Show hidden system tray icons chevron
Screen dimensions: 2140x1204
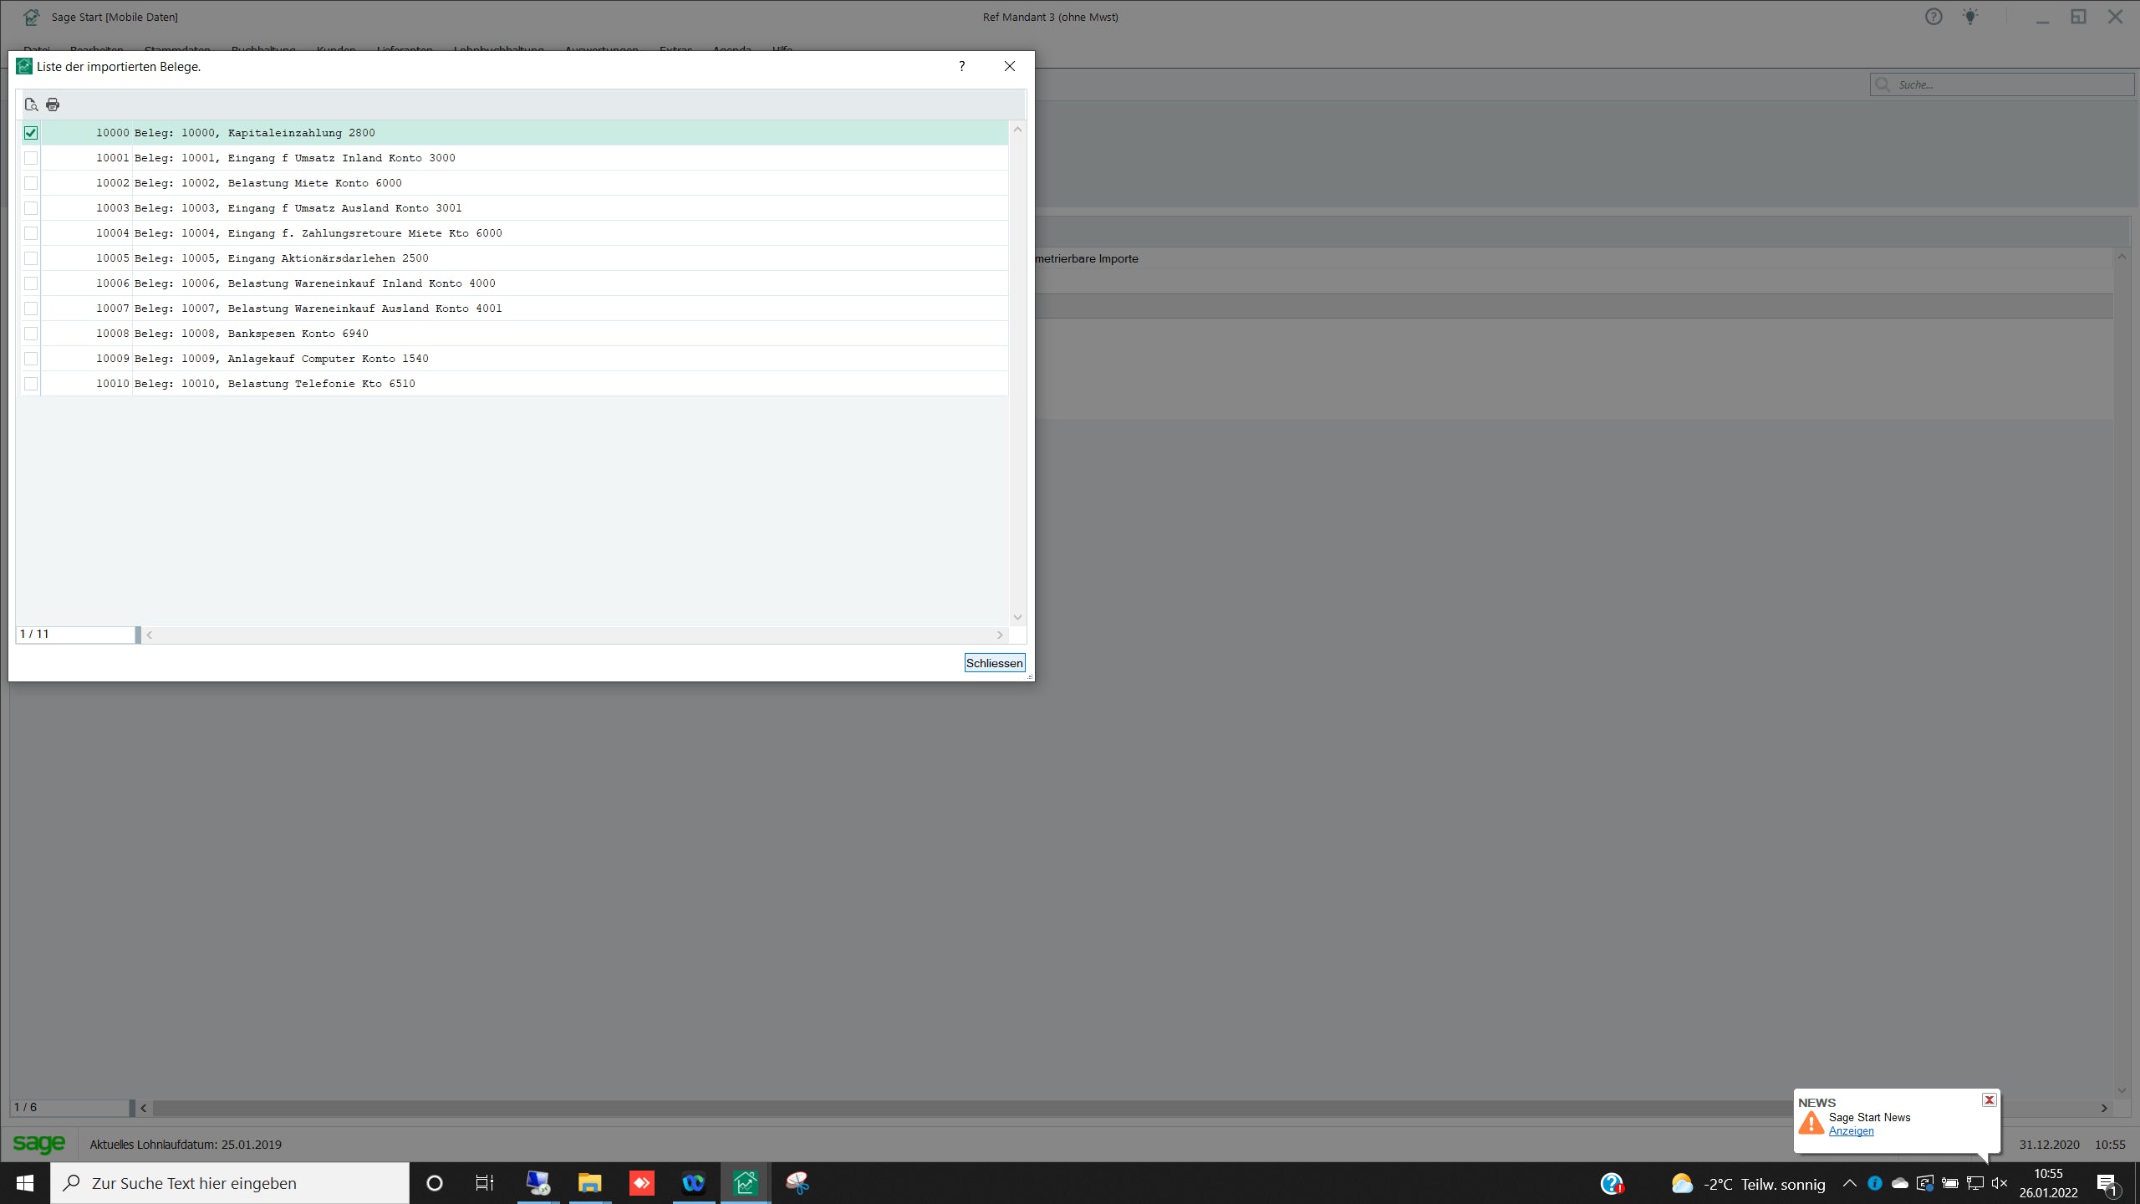point(1849,1183)
